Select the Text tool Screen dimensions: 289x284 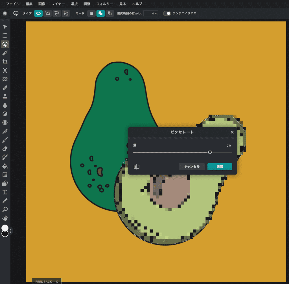pos(5,192)
